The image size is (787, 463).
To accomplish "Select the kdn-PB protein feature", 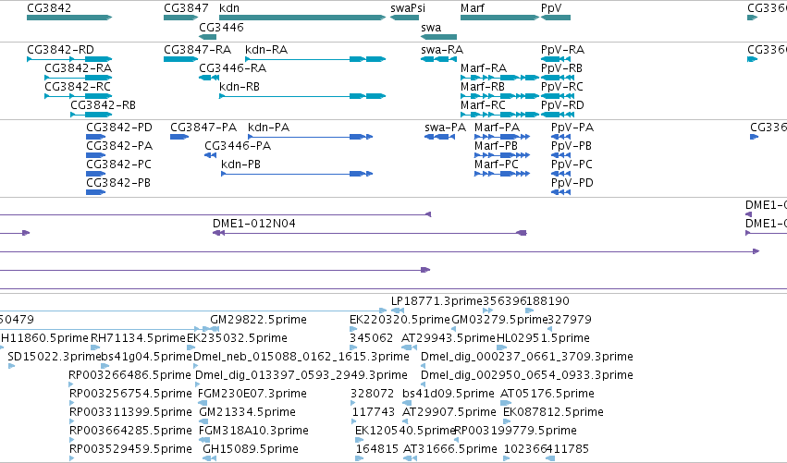I will coord(297,174).
